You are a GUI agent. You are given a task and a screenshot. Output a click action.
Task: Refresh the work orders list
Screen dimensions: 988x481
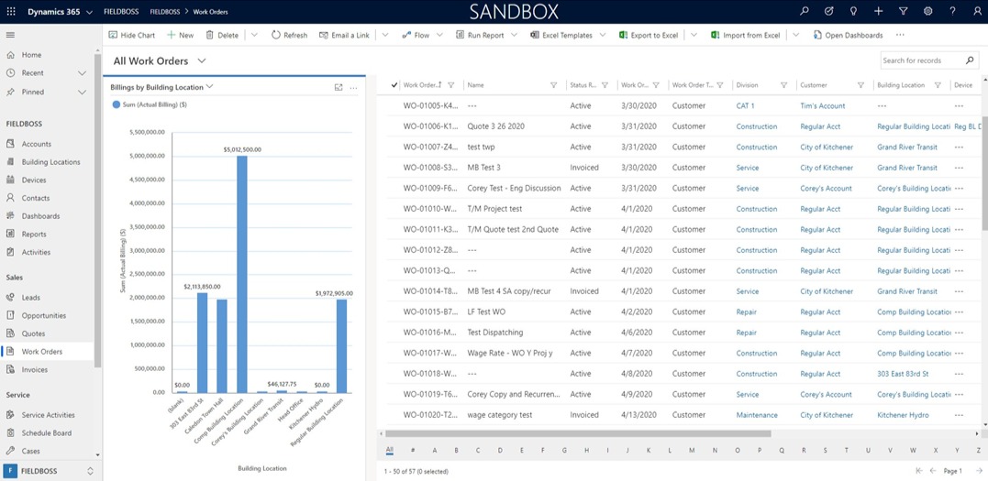coord(289,35)
